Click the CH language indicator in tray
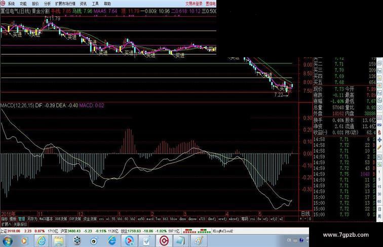This screenshot has height=247, width=383. (x=289, y=240)
